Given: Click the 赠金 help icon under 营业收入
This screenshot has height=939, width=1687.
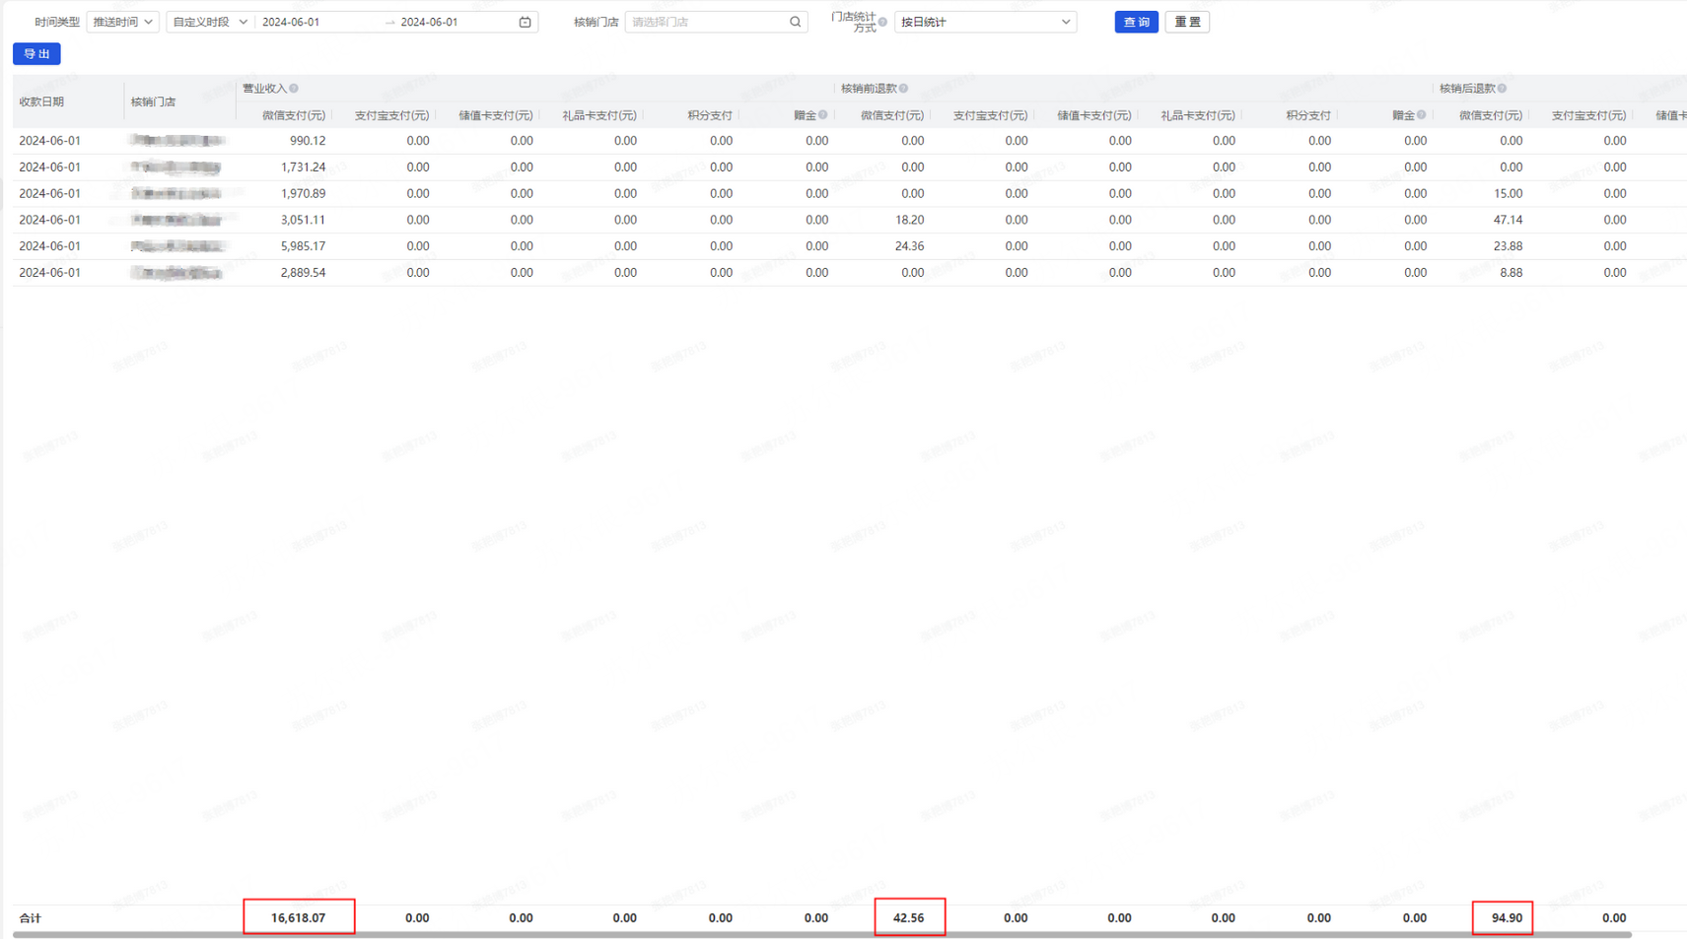Looking at the screenshot, I should (822, 115).
